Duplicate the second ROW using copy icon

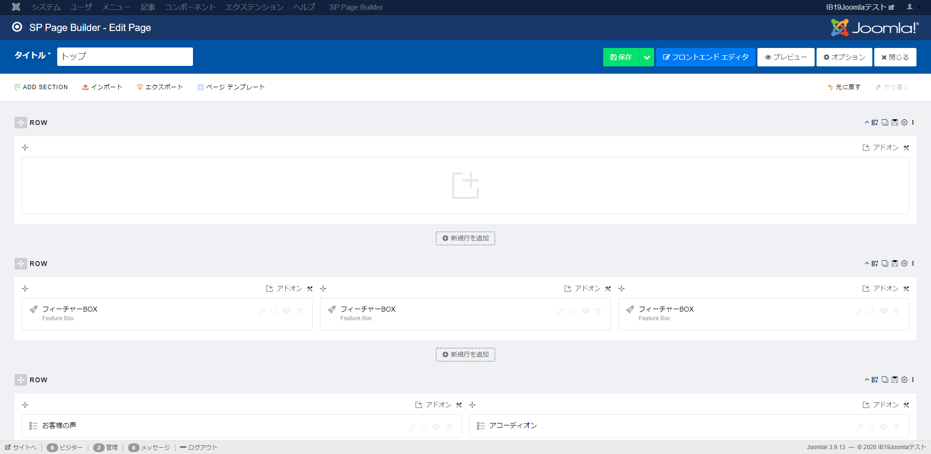tap(885, 264)
